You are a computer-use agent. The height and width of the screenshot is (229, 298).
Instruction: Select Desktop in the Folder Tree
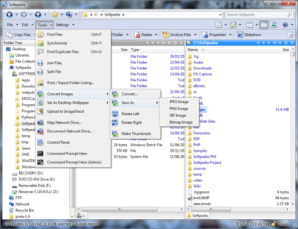click(x=19, y=49)
